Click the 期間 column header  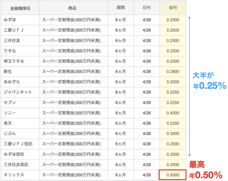[121, 8]
